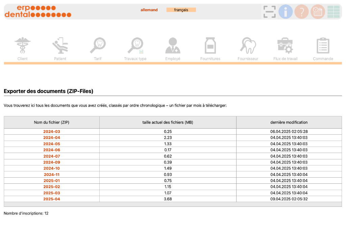Click the calendar clock icon
The height and width of the screenshot is (243, 346).
point(318,12)
